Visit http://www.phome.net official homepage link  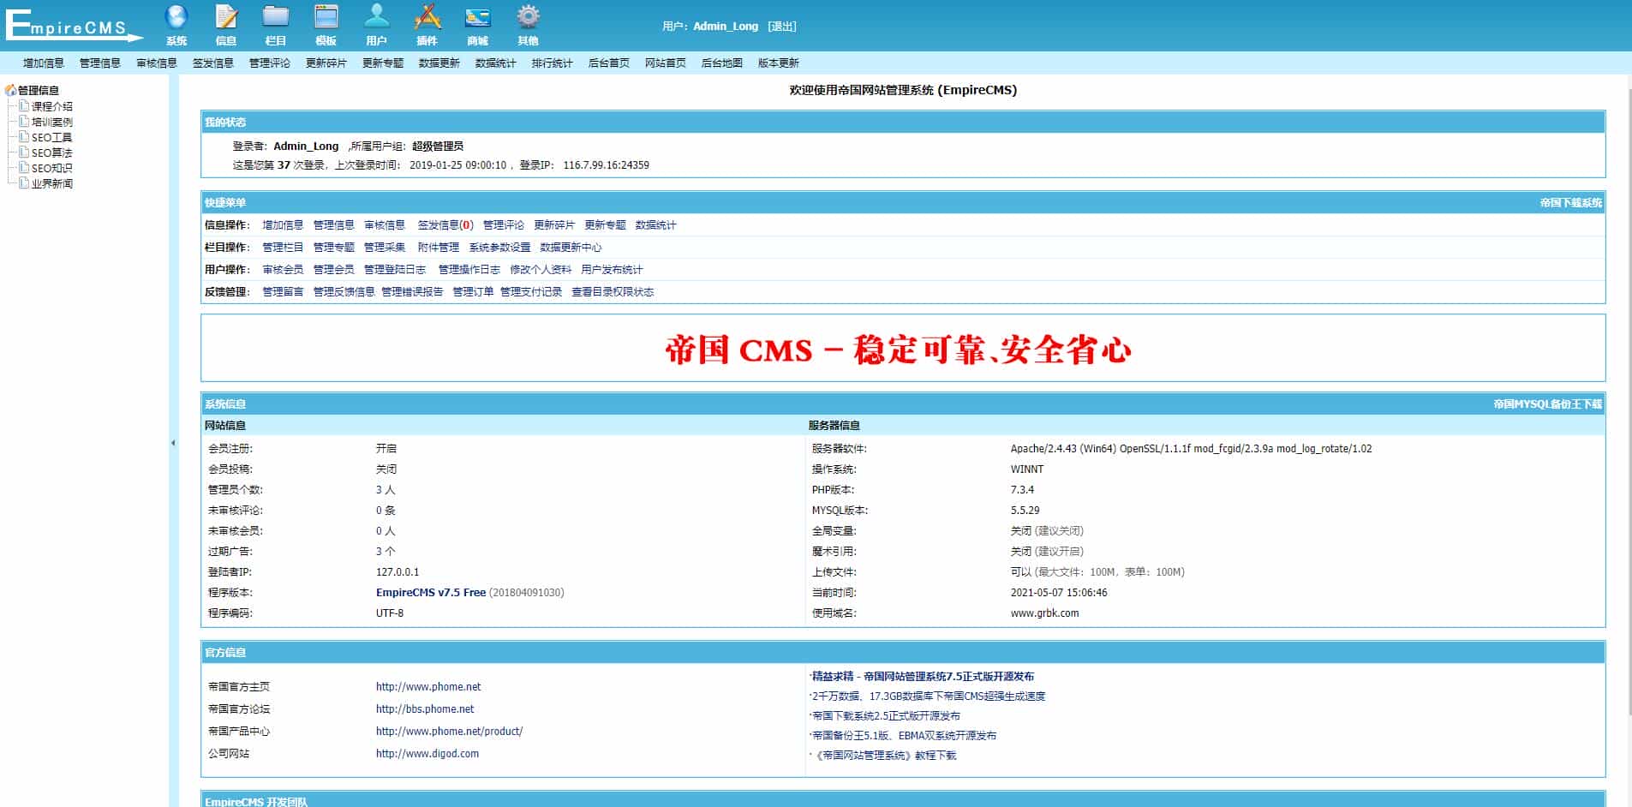(x=427, y=686)
